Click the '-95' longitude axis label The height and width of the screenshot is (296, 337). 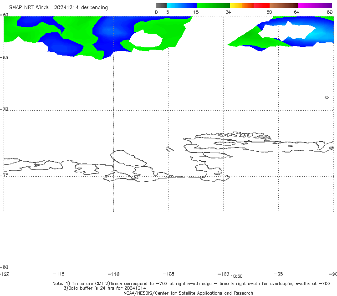pyautogui.click(x=279, y=274)
